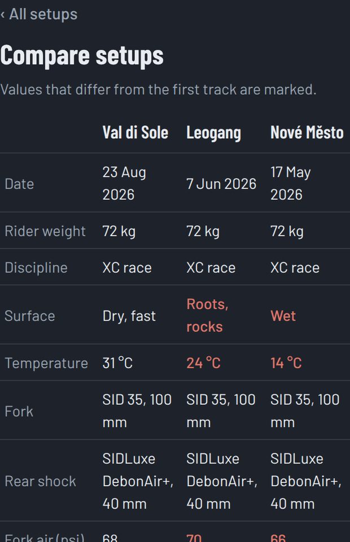Click the Date row label
The width and height of the screenshot is (350, 542).
[x=19, y=184]
